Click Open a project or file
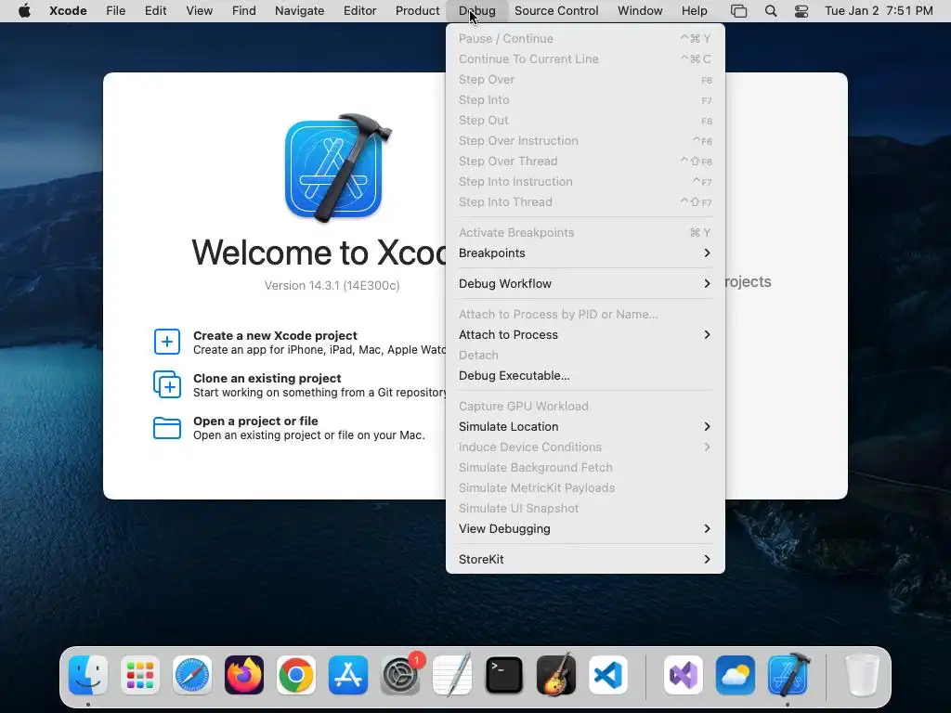Screen dimensions: 951x713 255,421
